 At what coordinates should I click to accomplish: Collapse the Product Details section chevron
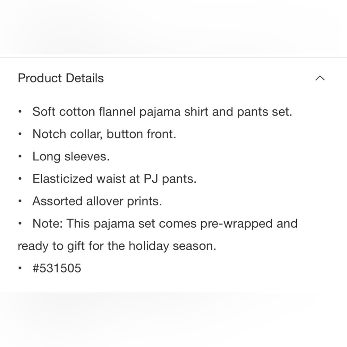(x=320, y=78)
